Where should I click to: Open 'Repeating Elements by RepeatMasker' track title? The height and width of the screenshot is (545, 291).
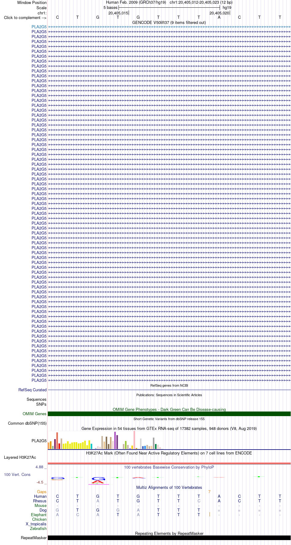pos(169,533)
